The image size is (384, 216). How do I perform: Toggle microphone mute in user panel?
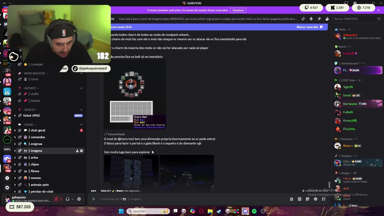tap(56, 199)
